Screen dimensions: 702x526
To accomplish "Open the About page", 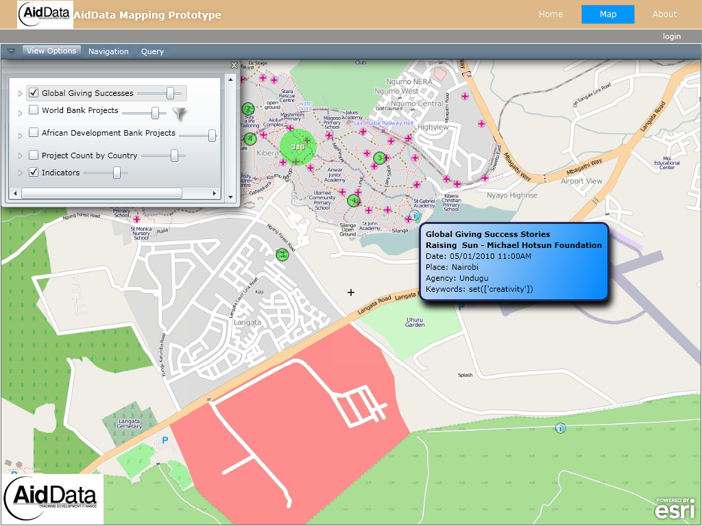I will coord(664,14).
